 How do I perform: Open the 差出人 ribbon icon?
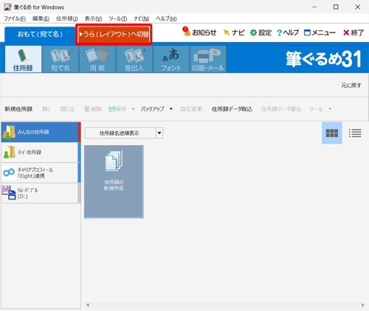click(134, 59)
